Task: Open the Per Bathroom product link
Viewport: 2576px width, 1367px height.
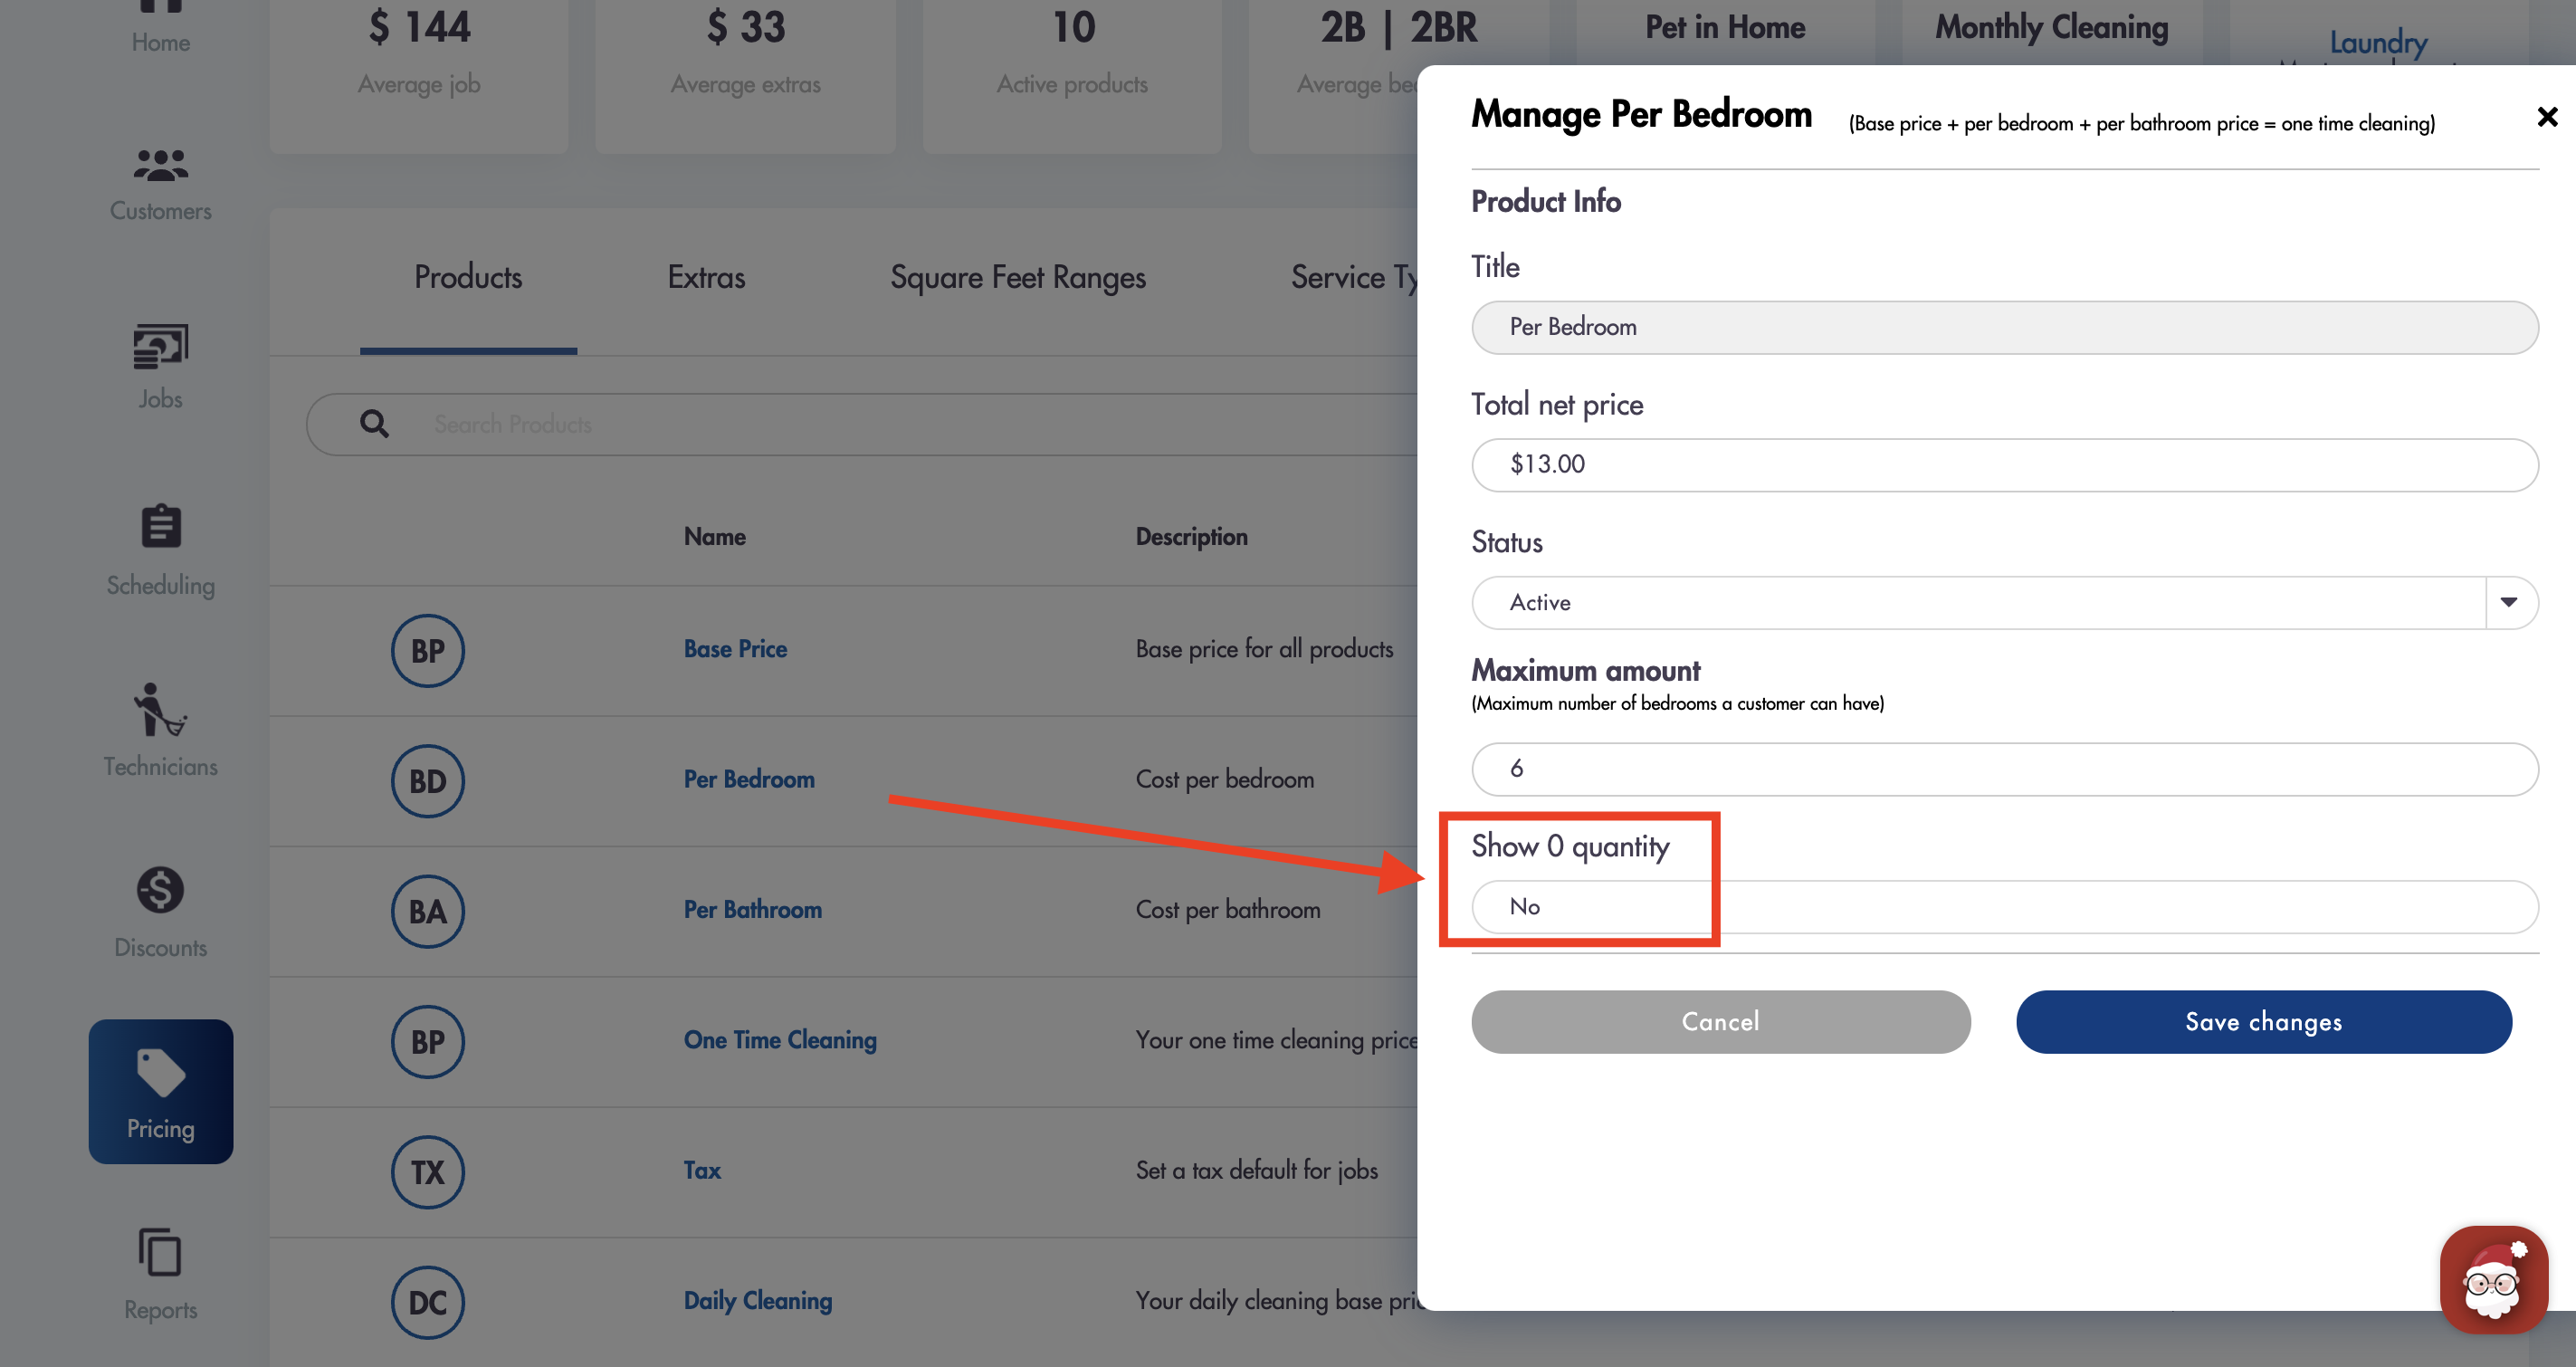Action: (x=751, y=910)
